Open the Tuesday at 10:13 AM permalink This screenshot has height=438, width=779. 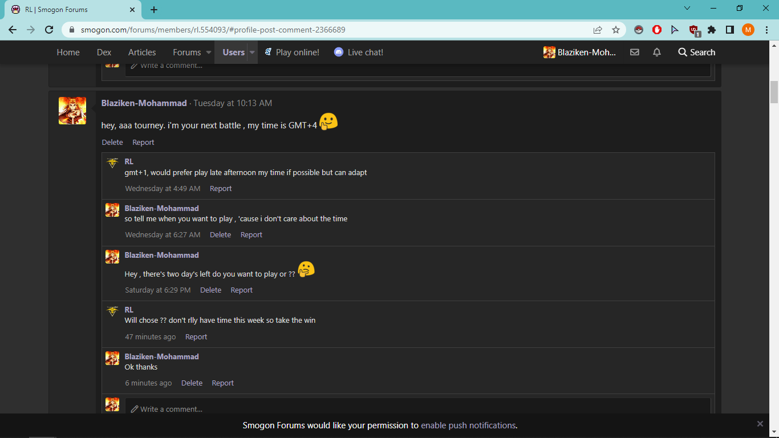coord(233,103)
